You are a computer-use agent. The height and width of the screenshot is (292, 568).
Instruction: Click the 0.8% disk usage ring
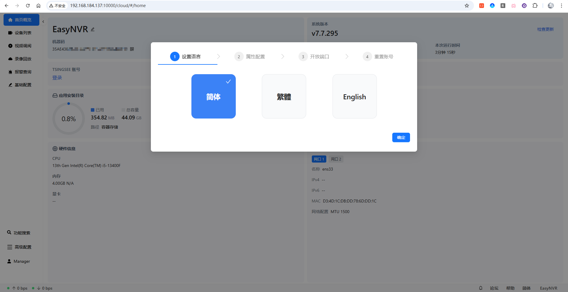69,119
